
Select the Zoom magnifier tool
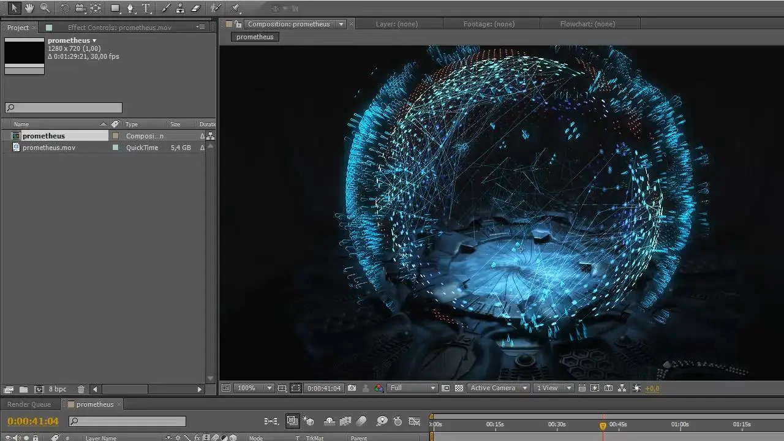click(x=45, y=9)
